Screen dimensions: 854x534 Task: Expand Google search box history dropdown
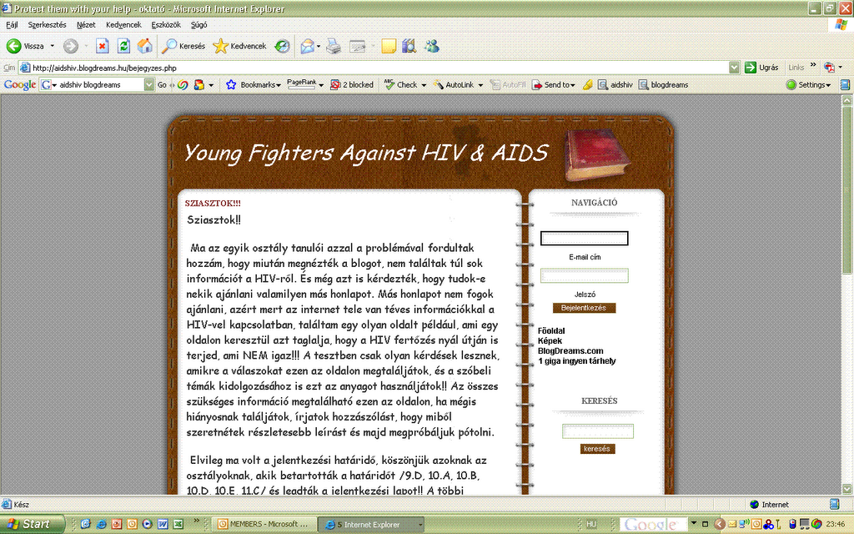pos(149,85)
